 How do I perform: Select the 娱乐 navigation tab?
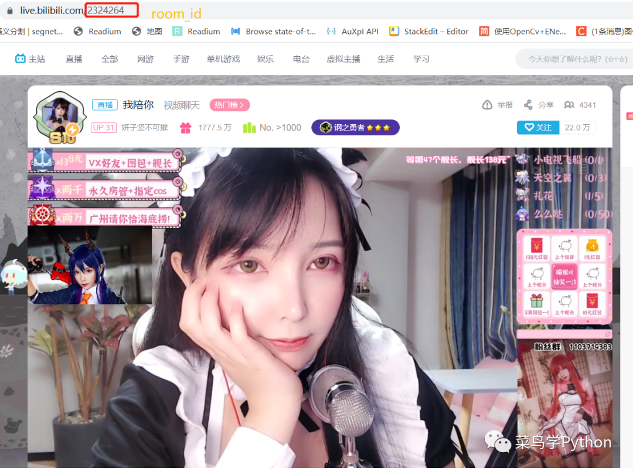click(x=266, y=59)
